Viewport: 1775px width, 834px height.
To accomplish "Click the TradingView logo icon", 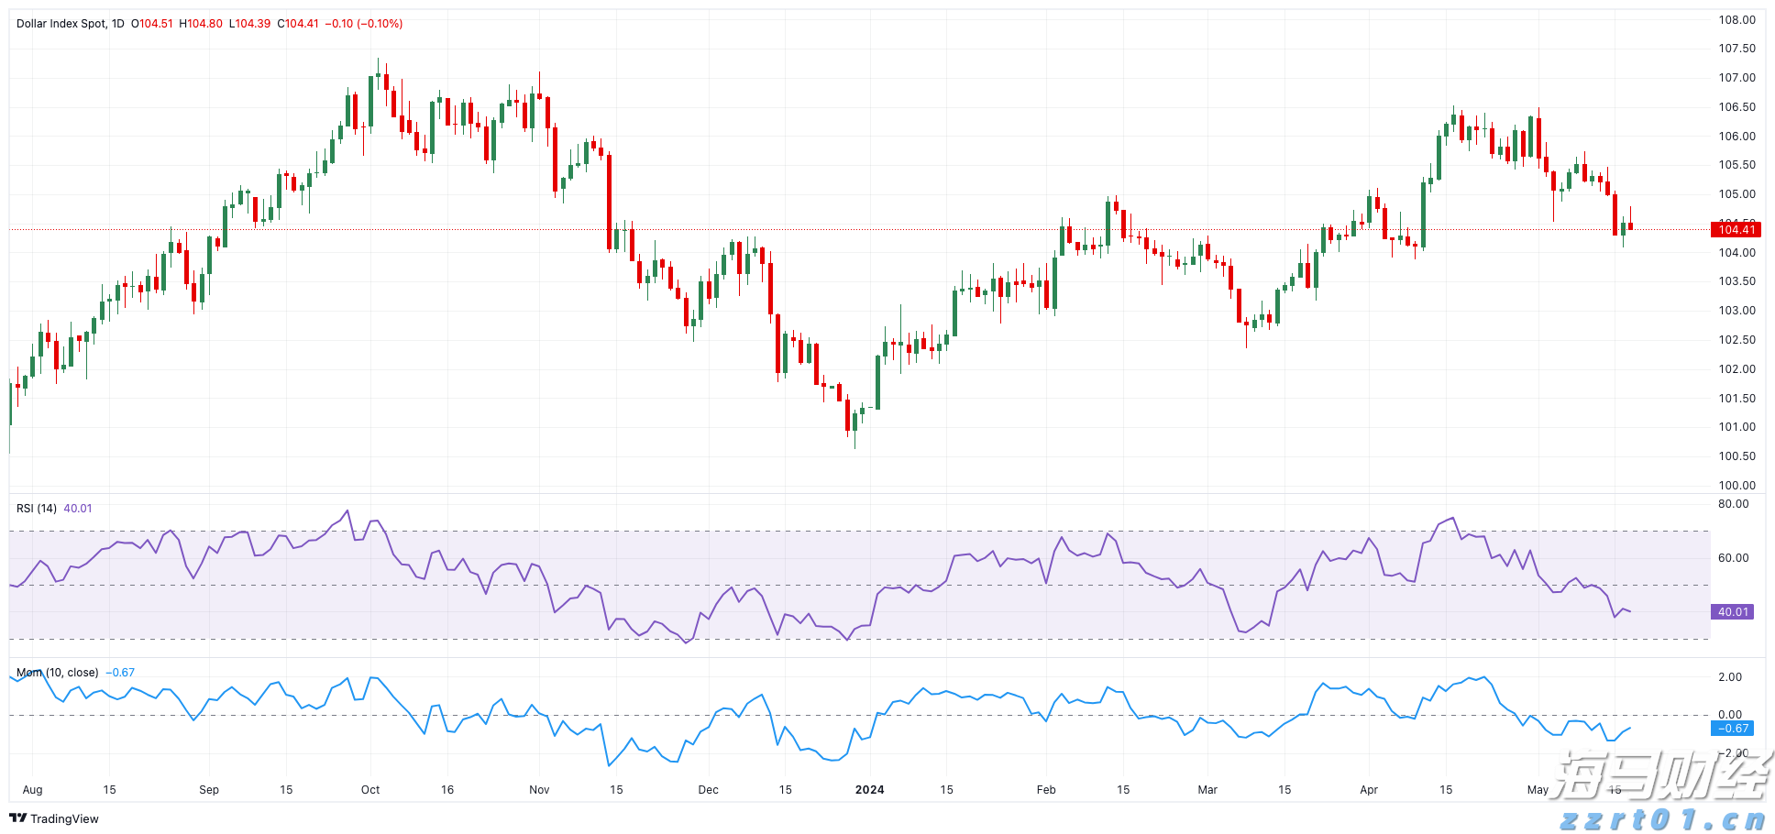I will coord(18,818).
